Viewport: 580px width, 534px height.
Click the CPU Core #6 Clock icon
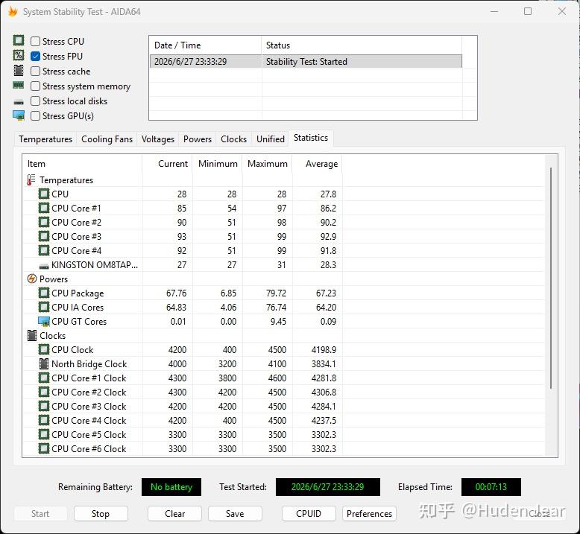pyautogui.click(x=44, y=448)
